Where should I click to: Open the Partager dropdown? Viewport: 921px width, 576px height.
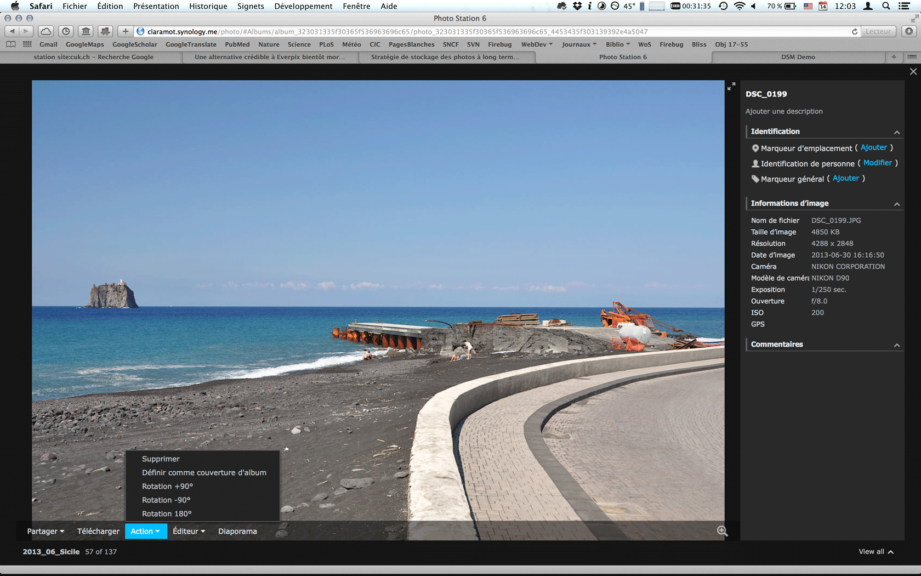point(46,531)
